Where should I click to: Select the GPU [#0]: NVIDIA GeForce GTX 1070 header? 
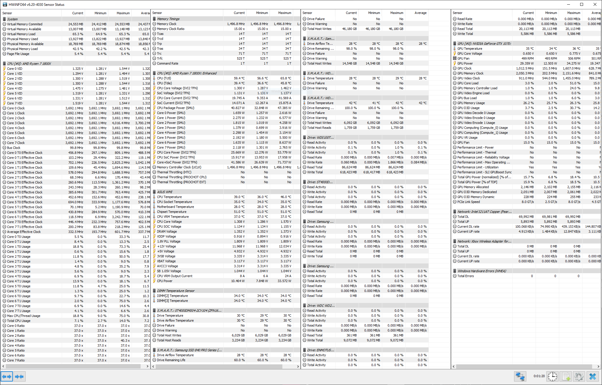click(x=484, y=44)
